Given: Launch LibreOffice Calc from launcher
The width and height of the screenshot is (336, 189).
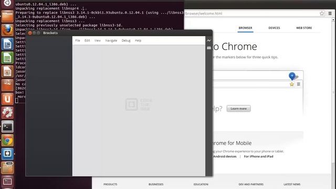Looking at the screenshot, I should pos(7,58).
